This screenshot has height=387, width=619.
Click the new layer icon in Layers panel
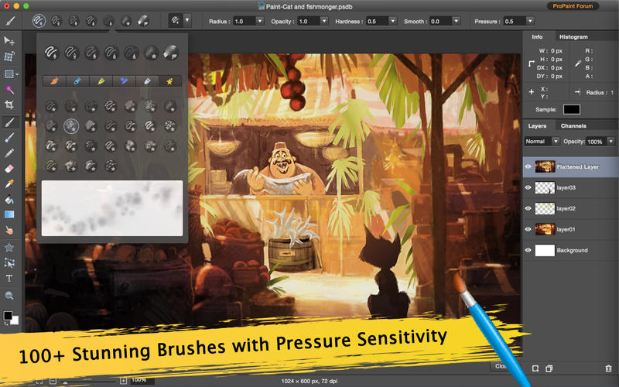pyautogui.click(x=535, y=368)
